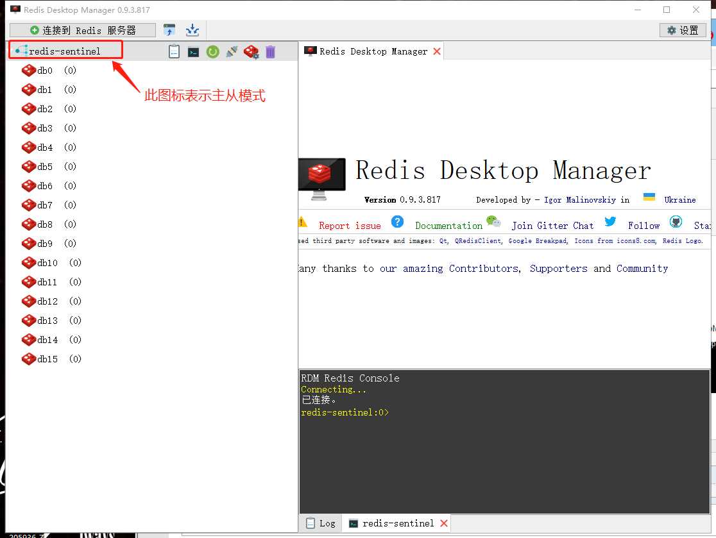Click the export connections icon
The image size is (716, 538).
(169, 30)
